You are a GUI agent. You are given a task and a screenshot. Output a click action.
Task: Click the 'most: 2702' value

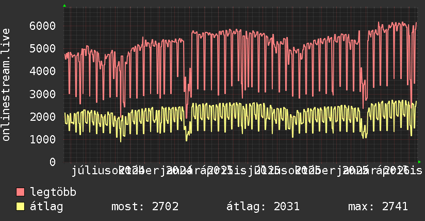click(145, 207)
